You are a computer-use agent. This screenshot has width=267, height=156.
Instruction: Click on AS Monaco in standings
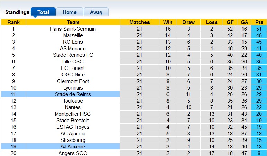tap(73, 49)
